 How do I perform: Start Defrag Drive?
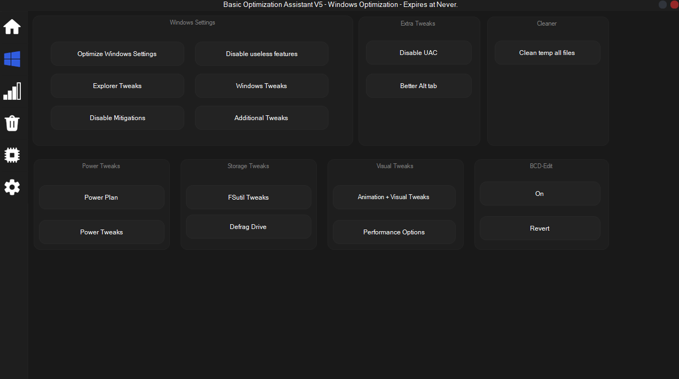[248, 227]
